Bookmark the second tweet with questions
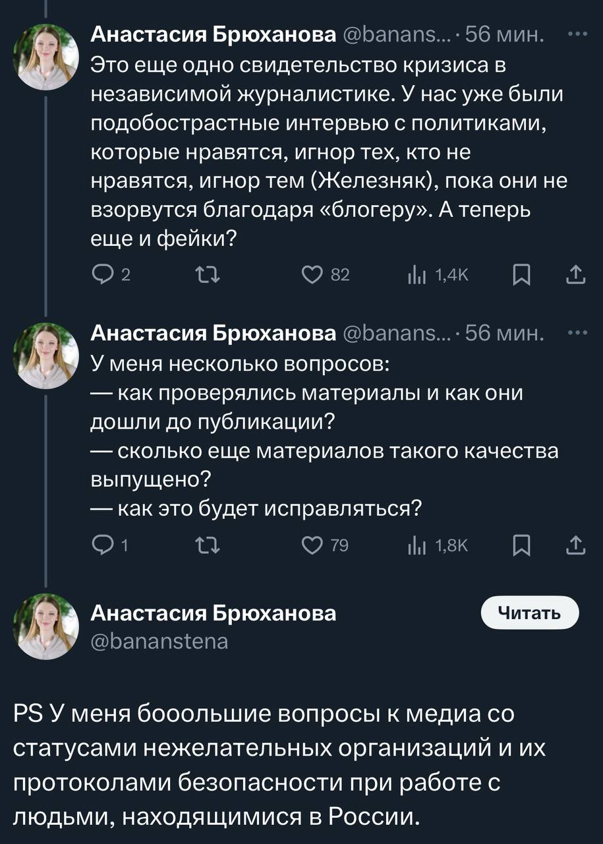 522,545
